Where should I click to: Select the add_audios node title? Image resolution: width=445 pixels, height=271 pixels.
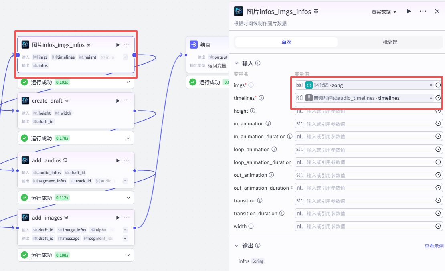point(47,160)
